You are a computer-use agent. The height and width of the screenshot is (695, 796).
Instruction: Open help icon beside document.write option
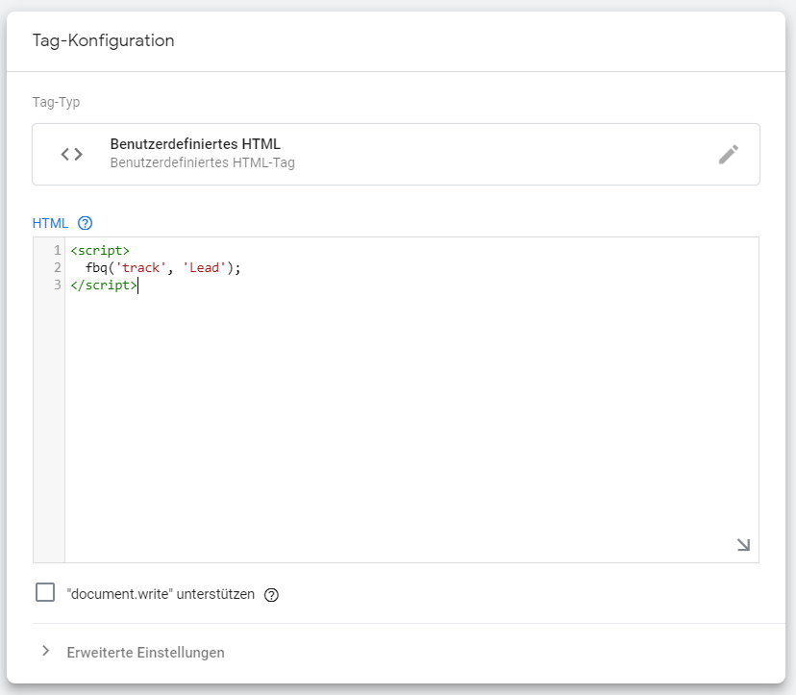pos(272,595)
